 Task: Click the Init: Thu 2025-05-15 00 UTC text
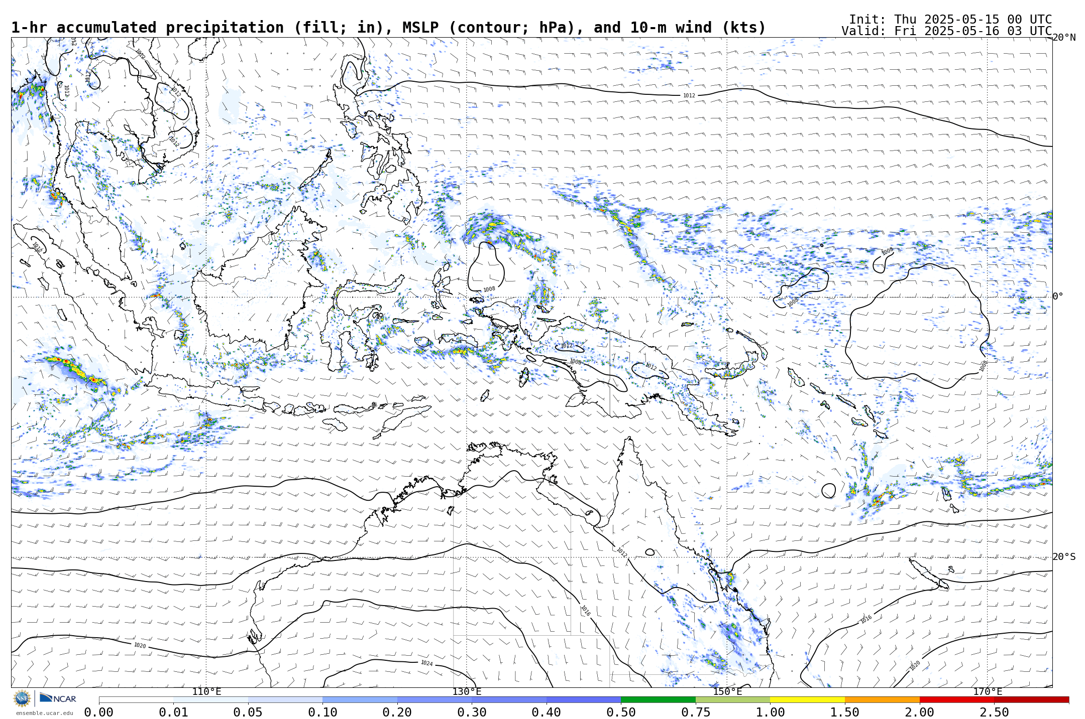(950, 19)
